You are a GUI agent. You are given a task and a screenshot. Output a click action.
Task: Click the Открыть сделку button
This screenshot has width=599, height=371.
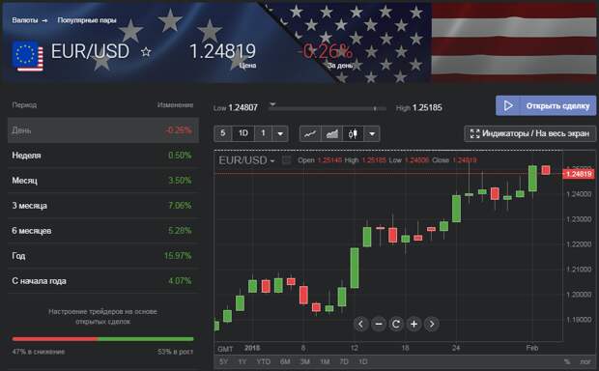(546, 106)
